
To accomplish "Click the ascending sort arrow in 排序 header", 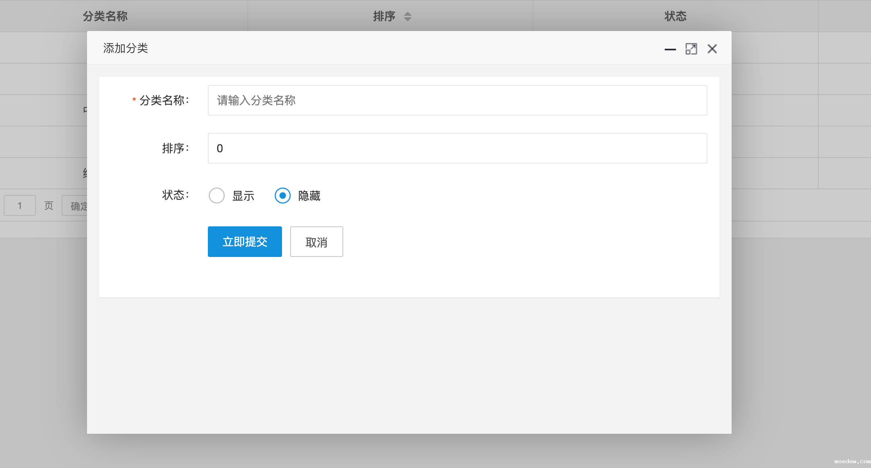I will click(x=408, y=13).
